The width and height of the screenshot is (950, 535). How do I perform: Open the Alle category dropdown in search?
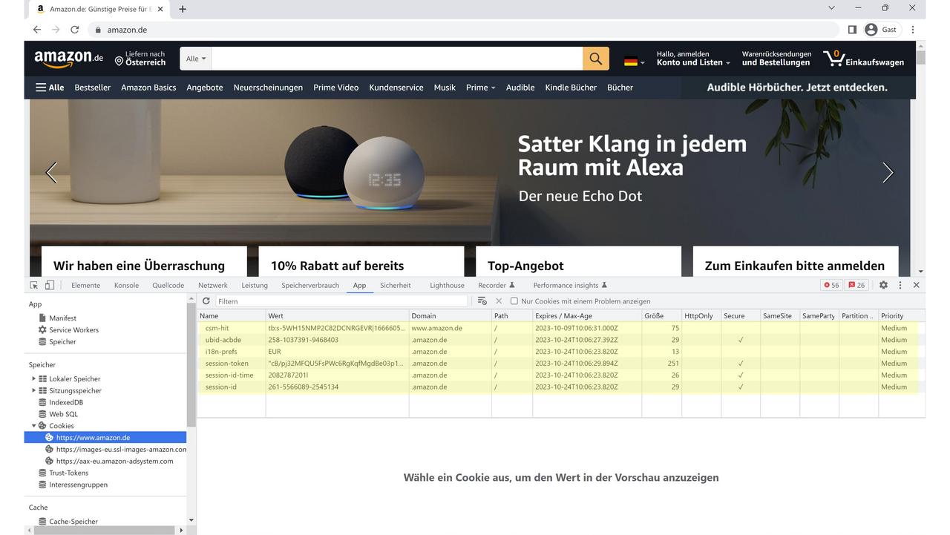pos(195,58)
